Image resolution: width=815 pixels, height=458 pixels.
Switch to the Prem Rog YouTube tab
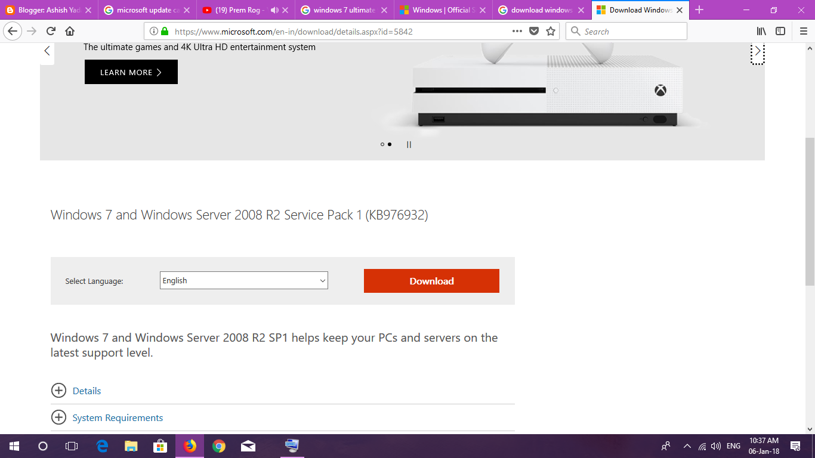click(x=239, y=10)
